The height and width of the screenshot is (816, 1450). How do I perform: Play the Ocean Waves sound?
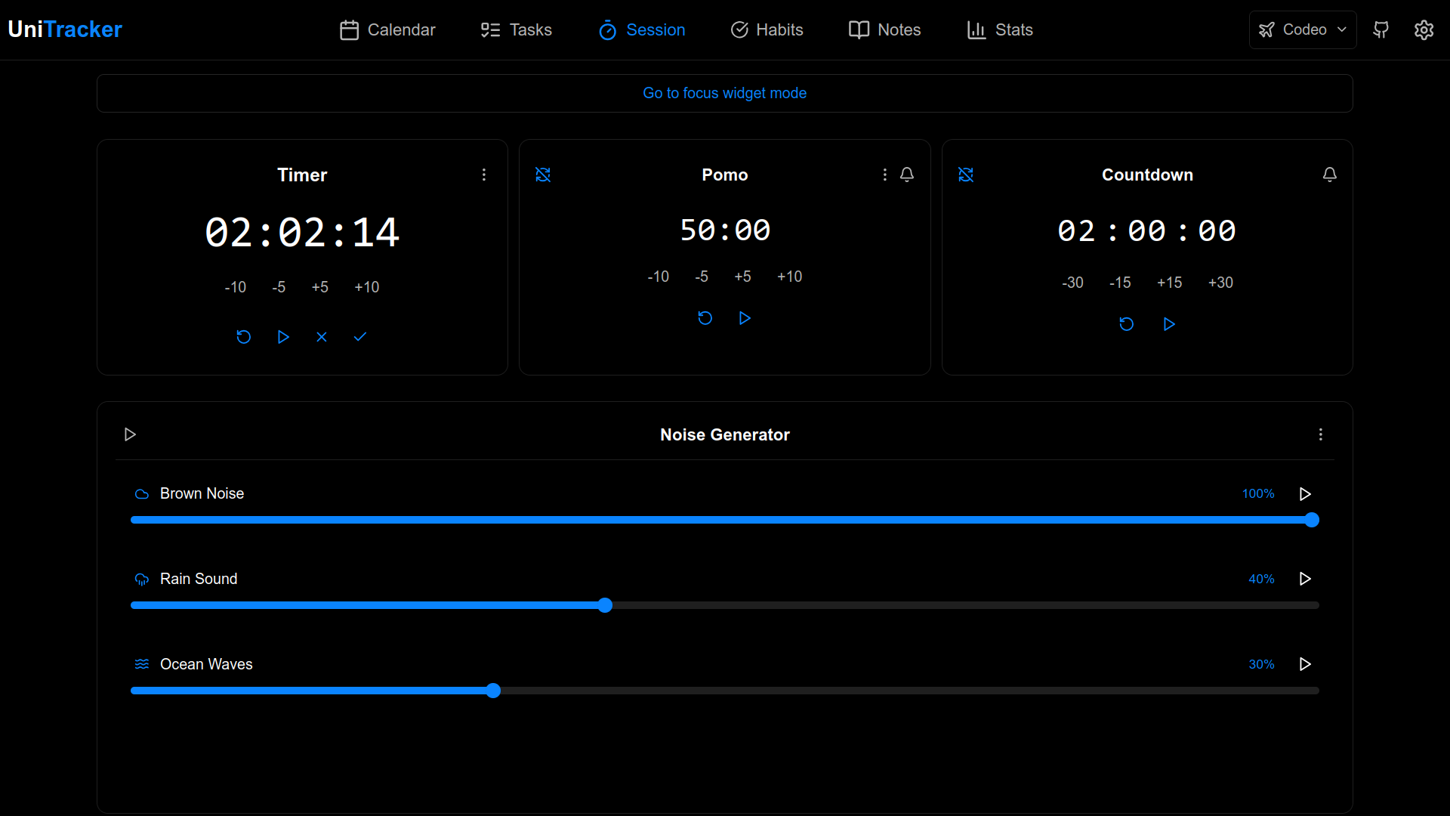[1304, 664]
